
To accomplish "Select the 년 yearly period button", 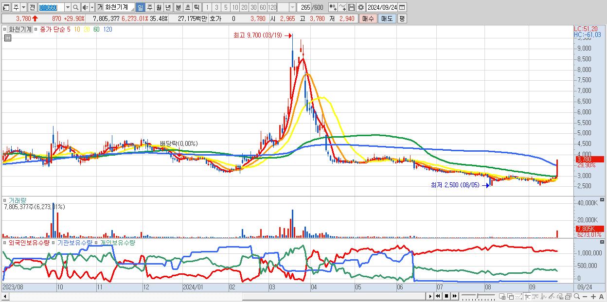I will point(168,7).
